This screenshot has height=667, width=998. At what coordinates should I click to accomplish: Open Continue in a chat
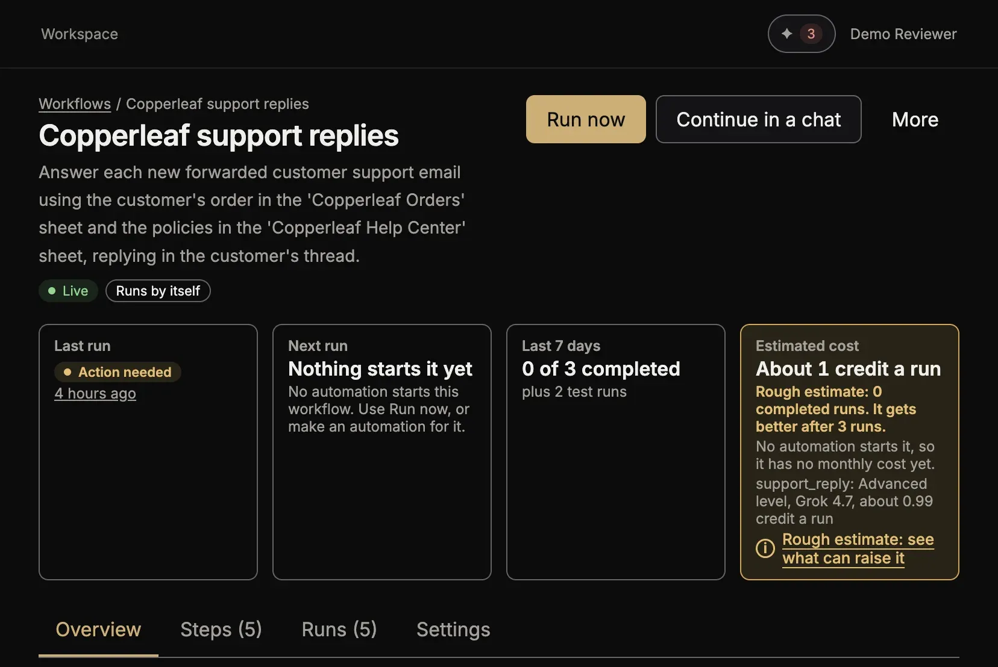[x=758, y=119]
